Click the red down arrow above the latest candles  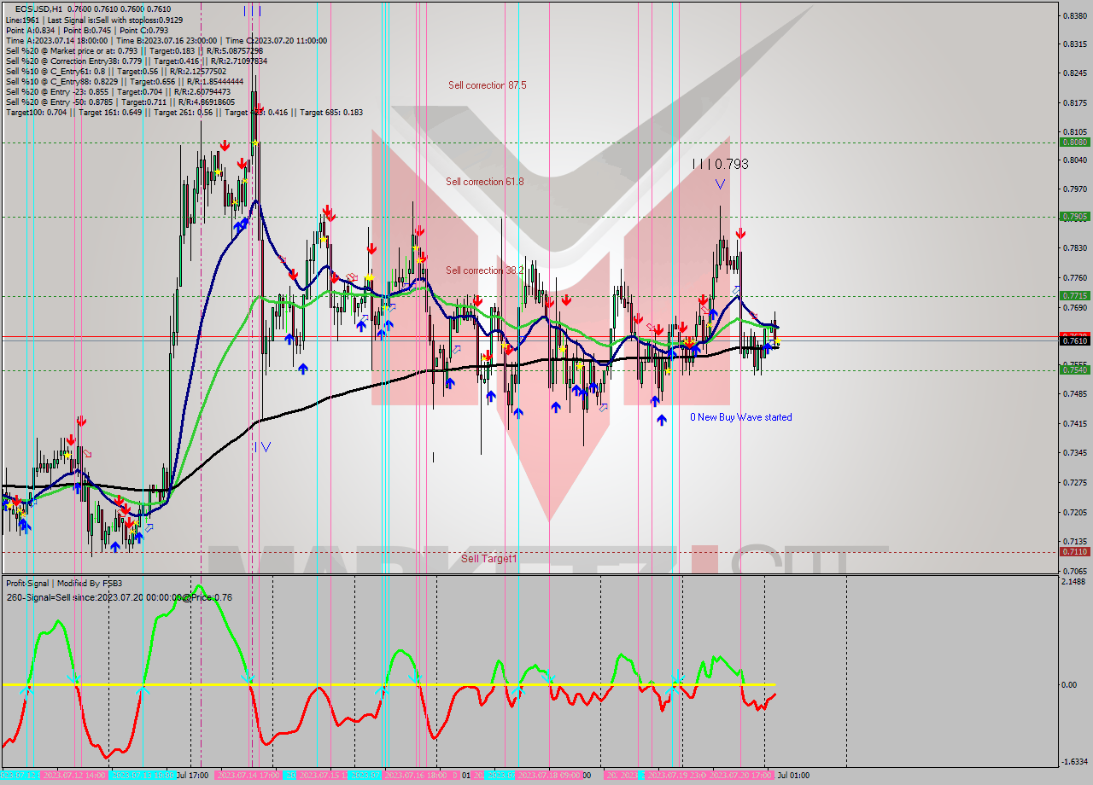coord(740,231)
